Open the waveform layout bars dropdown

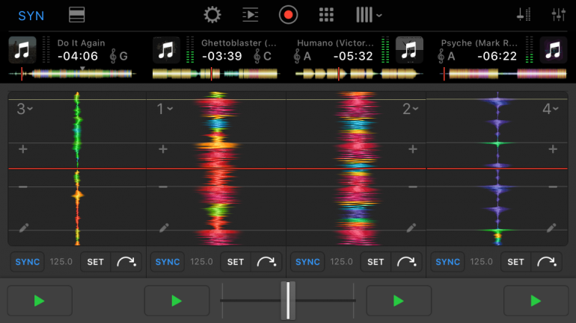pyautogui.click(x=369, y=15)
